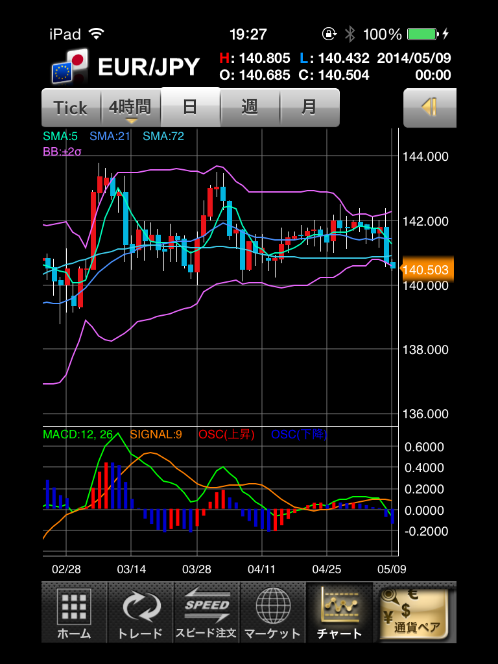Tap the battery status icon
This screenshot has height=664, width=498.
pos(421,34)
